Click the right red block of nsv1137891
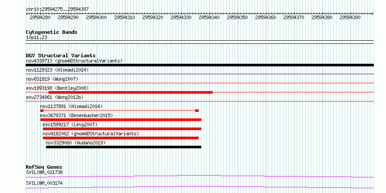The width and height of the screenshot is (386, 193). [197, 111]
